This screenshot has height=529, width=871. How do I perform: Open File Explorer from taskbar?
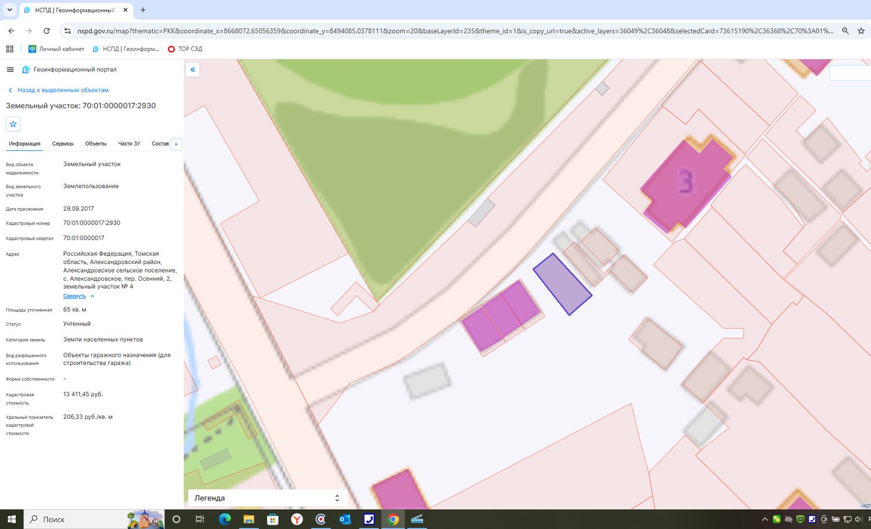[x=249, y=519]
